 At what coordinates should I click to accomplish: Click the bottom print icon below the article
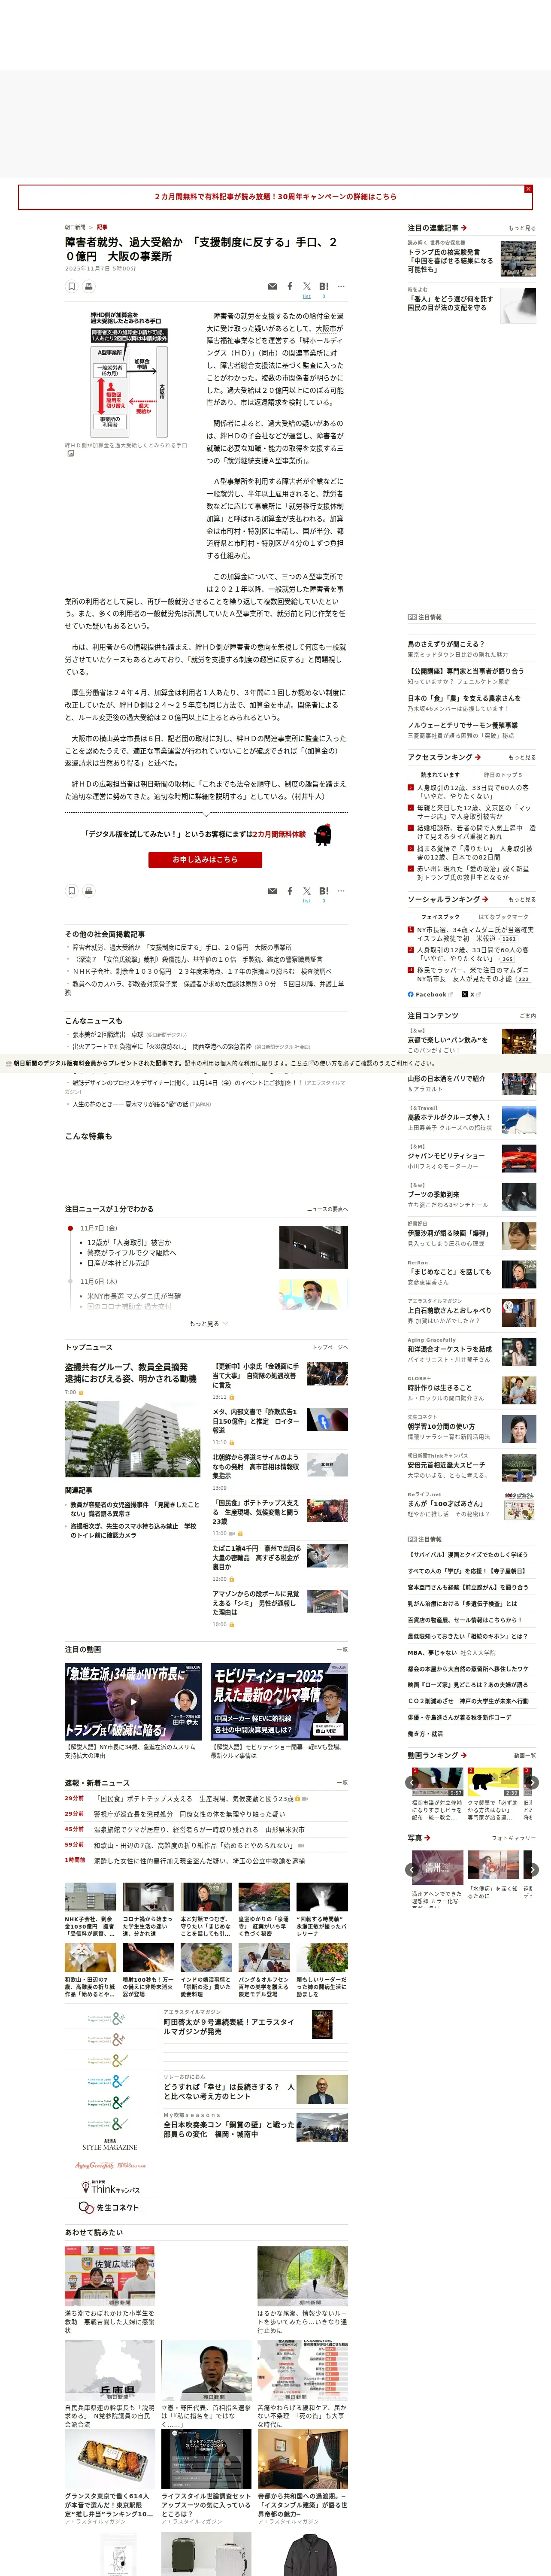click(88, 890)
